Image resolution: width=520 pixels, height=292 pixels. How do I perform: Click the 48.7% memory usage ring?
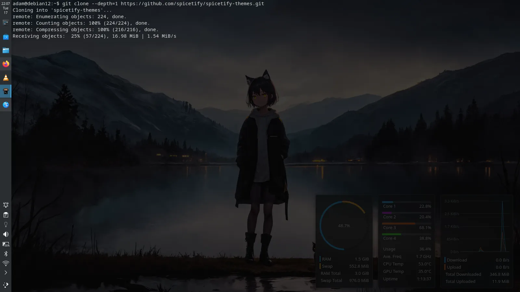344,225
